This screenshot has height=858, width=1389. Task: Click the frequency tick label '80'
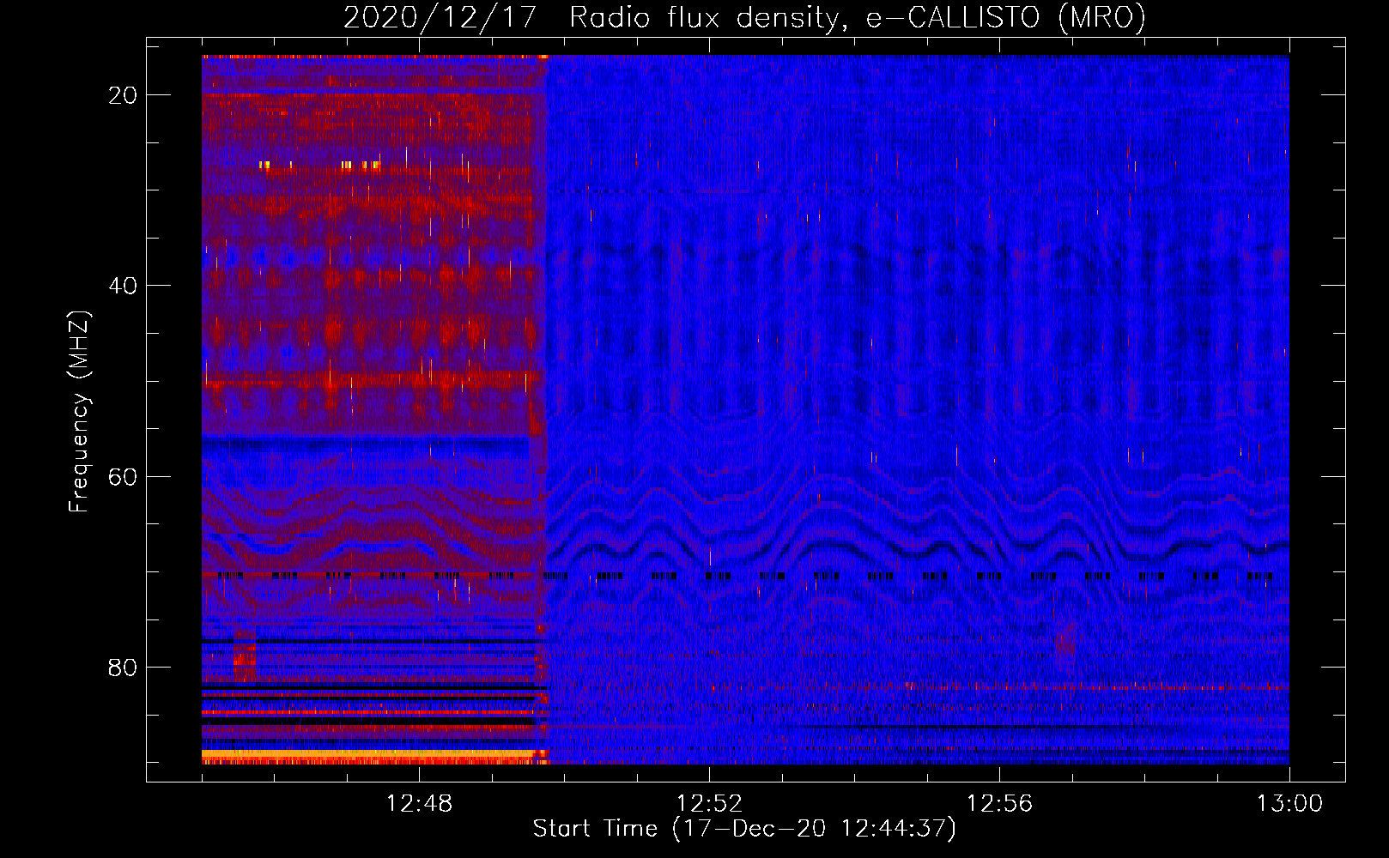(x=123, y=668)
